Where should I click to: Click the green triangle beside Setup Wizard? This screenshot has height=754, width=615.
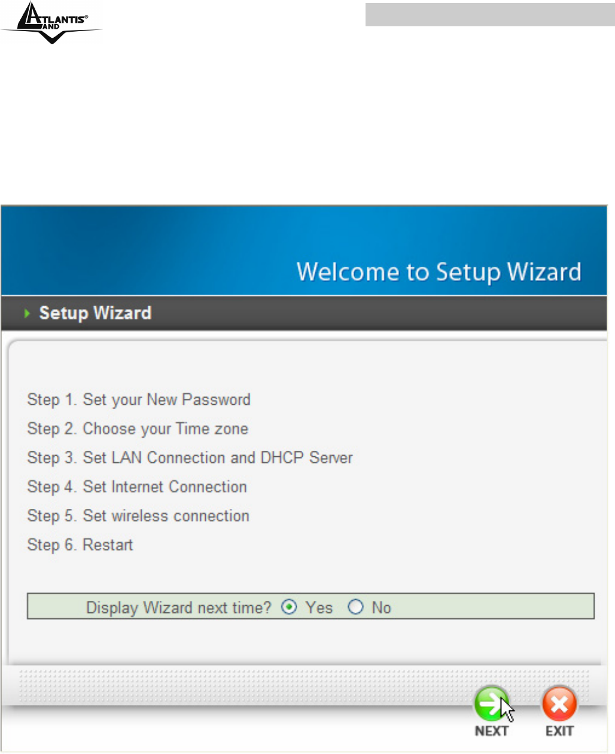coord(27,313)
